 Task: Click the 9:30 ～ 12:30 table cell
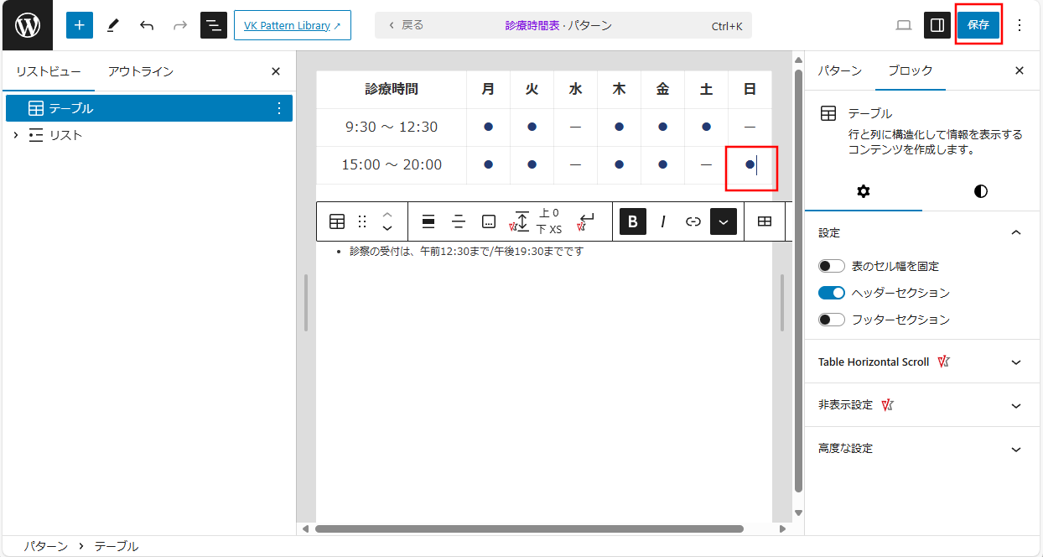pyautogui.click(x=392, y=128)
